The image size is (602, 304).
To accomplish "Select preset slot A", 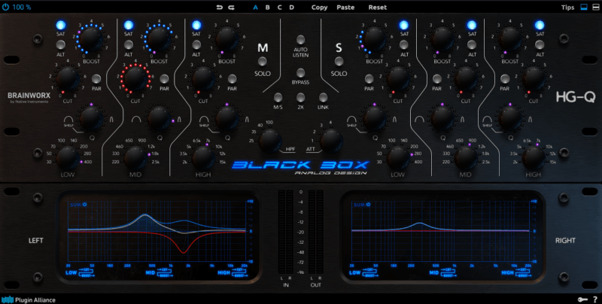I will point(256,8).
